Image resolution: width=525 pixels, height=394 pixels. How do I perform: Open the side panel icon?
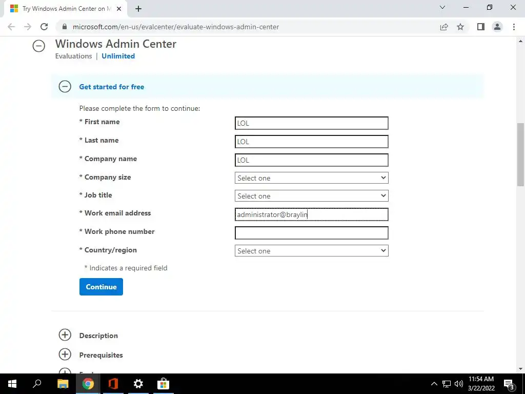click(x=481, y=27)
